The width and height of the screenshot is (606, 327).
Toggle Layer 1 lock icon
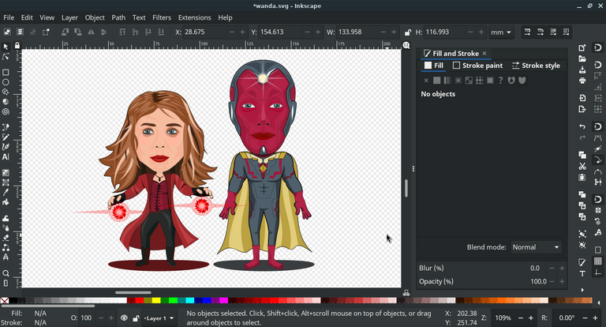(136, 318)
